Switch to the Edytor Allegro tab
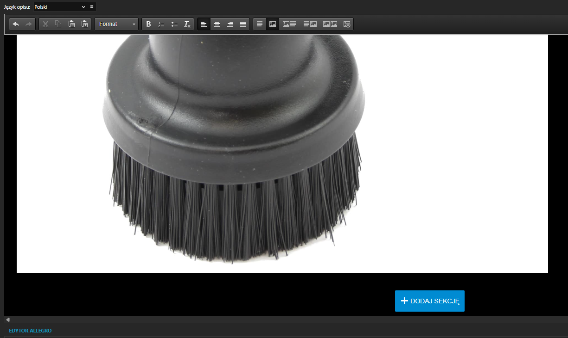 click(x=30, y=331)
